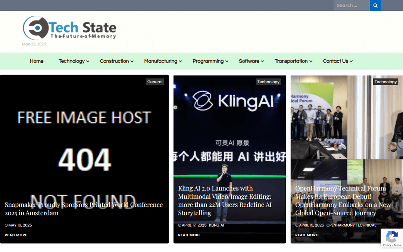Open the Contact Us menu item
Image resolution: width=403 pixels, height=252 pixels.
click(335, 61)
